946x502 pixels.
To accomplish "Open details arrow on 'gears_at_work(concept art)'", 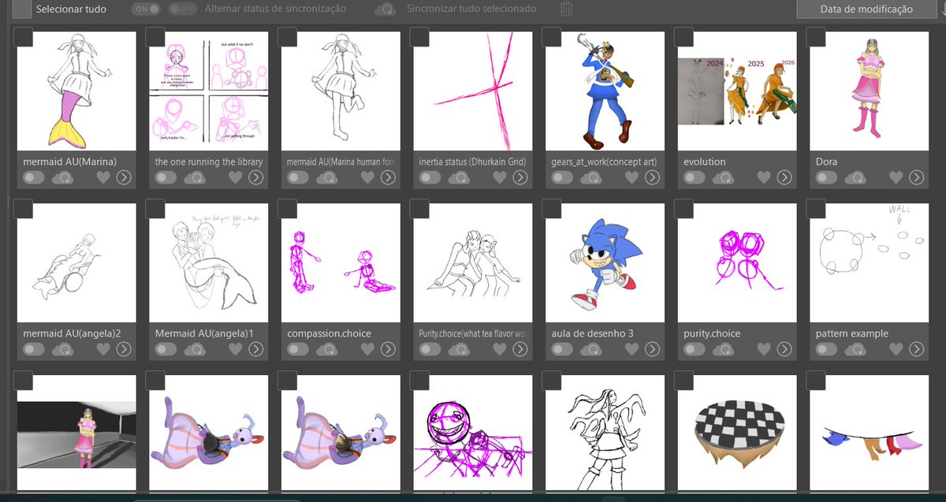I will pos(652,178).
